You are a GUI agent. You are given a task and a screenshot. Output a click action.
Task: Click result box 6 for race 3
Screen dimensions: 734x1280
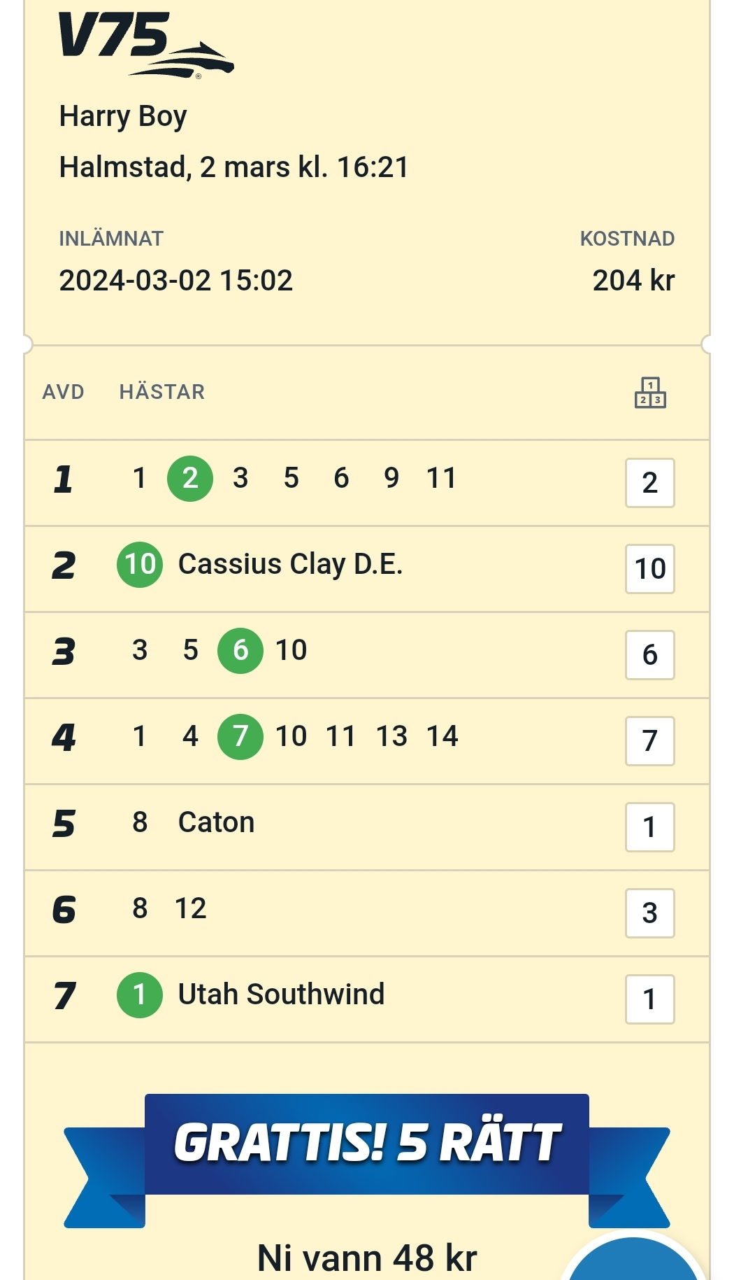point(650,655)
